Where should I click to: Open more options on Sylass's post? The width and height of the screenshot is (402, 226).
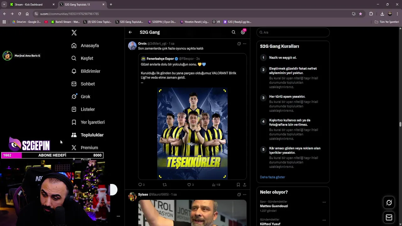pos(245,195)
